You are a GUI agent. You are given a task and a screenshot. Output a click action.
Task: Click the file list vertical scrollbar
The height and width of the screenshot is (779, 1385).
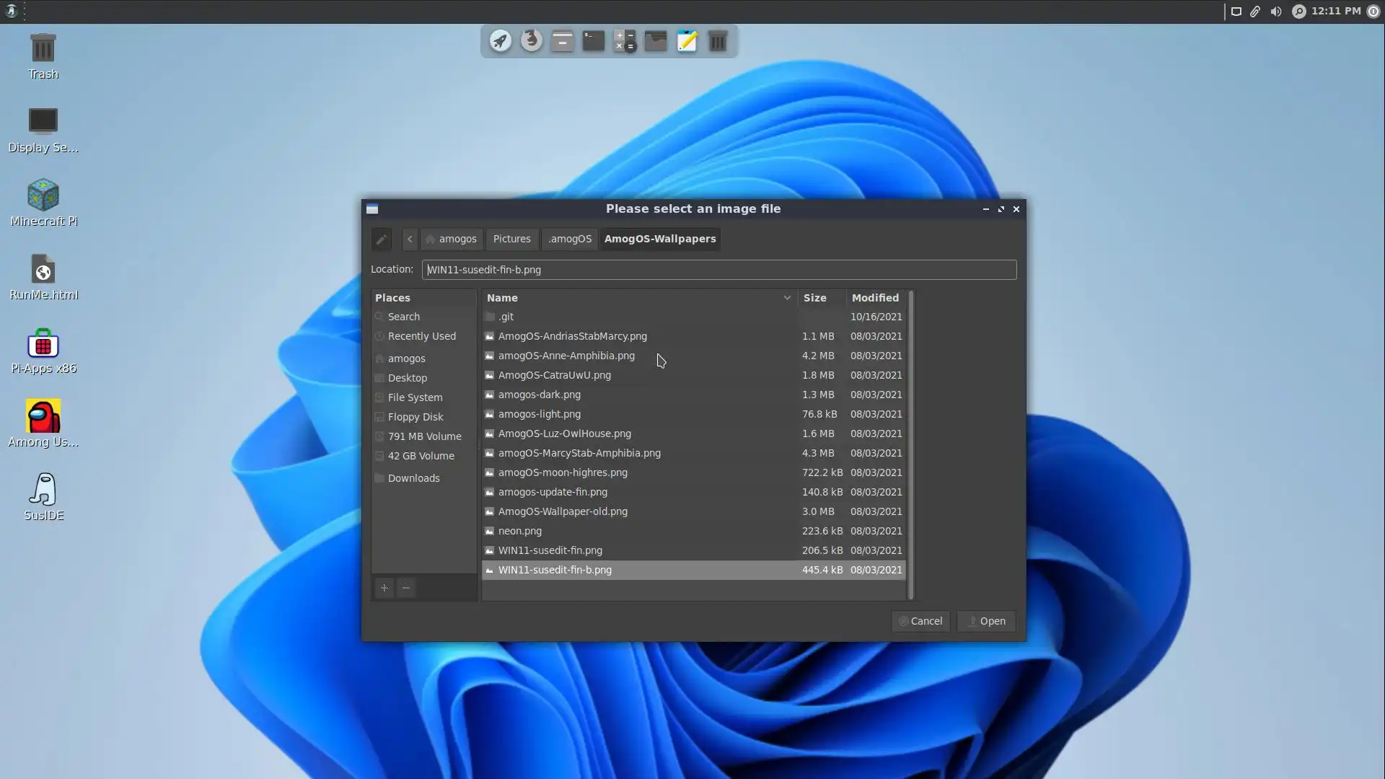click(911, 444)
